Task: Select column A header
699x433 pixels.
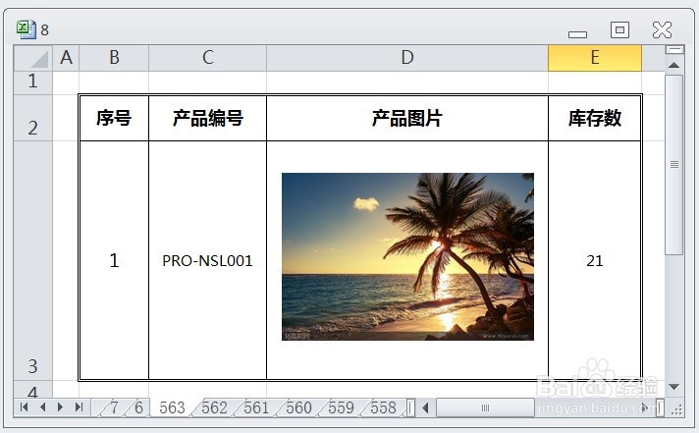Action: pos(66,58)
